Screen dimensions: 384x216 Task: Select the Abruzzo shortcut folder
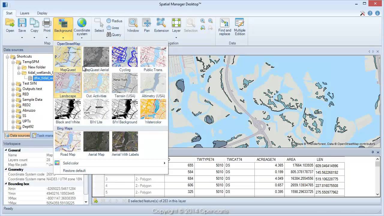(29, 110)
